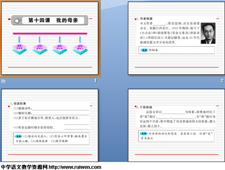
Task: Select the slide 2 作者档案 thumbnail
Action: (176, 38)
